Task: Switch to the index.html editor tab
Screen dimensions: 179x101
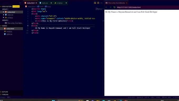Action: click(x=31, y=3)
